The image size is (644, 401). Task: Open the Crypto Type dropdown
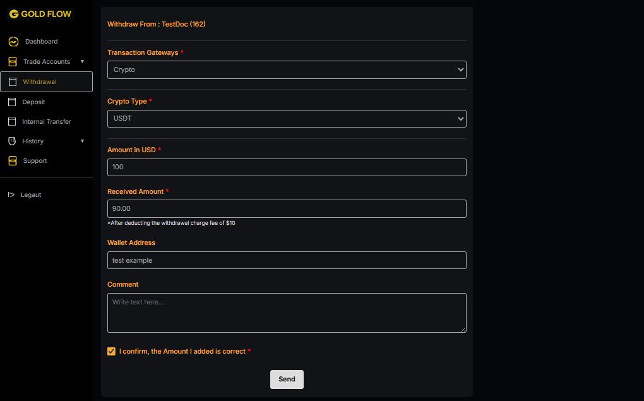(x=287, y=119)
